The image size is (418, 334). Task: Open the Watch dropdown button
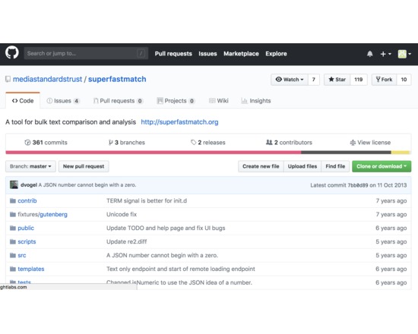(290, 80)
